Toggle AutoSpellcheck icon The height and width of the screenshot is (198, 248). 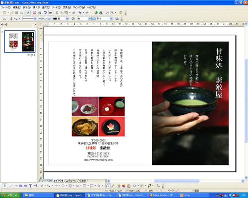51,13
